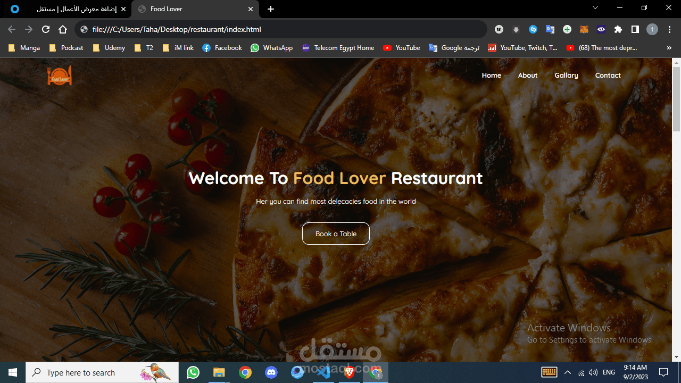Open the gray download arrow extension
The width and height of the screenshot is (681, 383).
(516, 29)
